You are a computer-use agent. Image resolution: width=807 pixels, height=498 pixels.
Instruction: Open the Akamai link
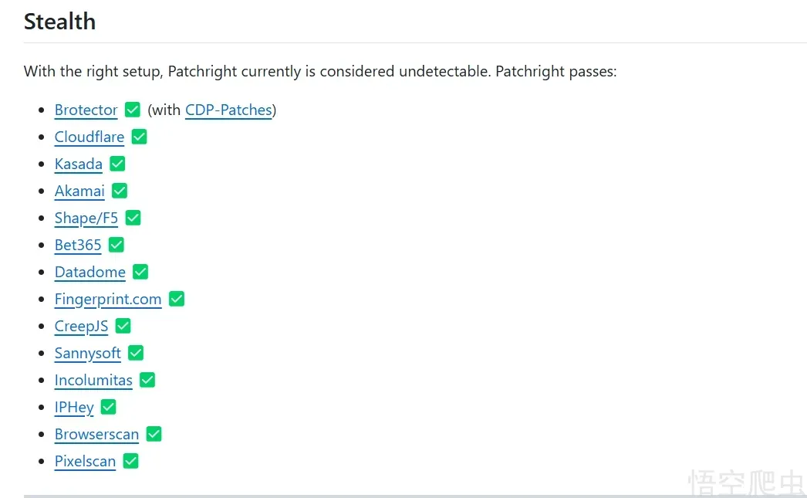coord(79,191)
